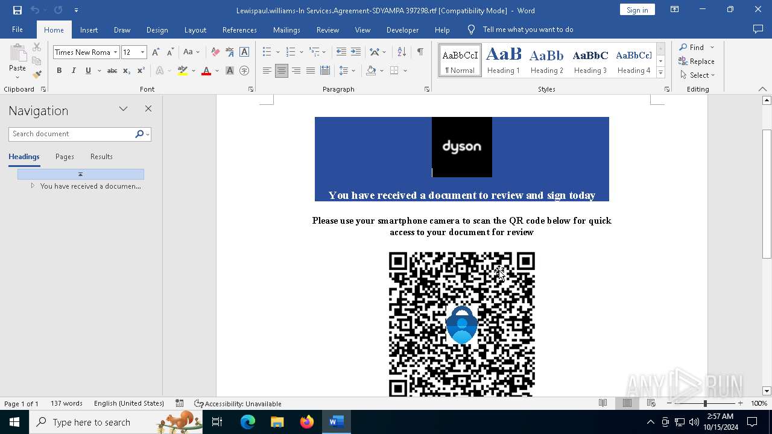
Task: Toggle Italic formatting
Action: tap(74, 71)
